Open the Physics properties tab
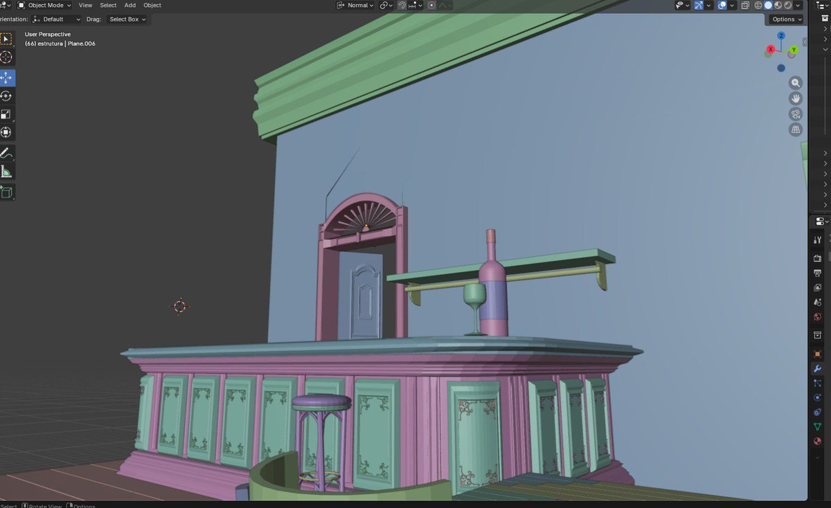Viewport: 831px width, 508px height. click(818, 398)
